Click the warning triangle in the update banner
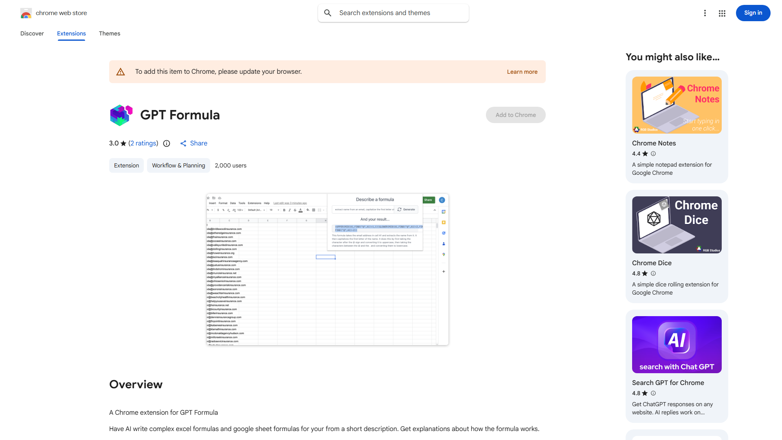 coord(121,71)
